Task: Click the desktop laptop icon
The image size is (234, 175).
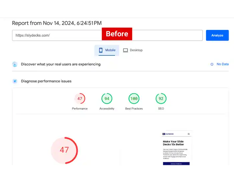Action: coord(125,50)
